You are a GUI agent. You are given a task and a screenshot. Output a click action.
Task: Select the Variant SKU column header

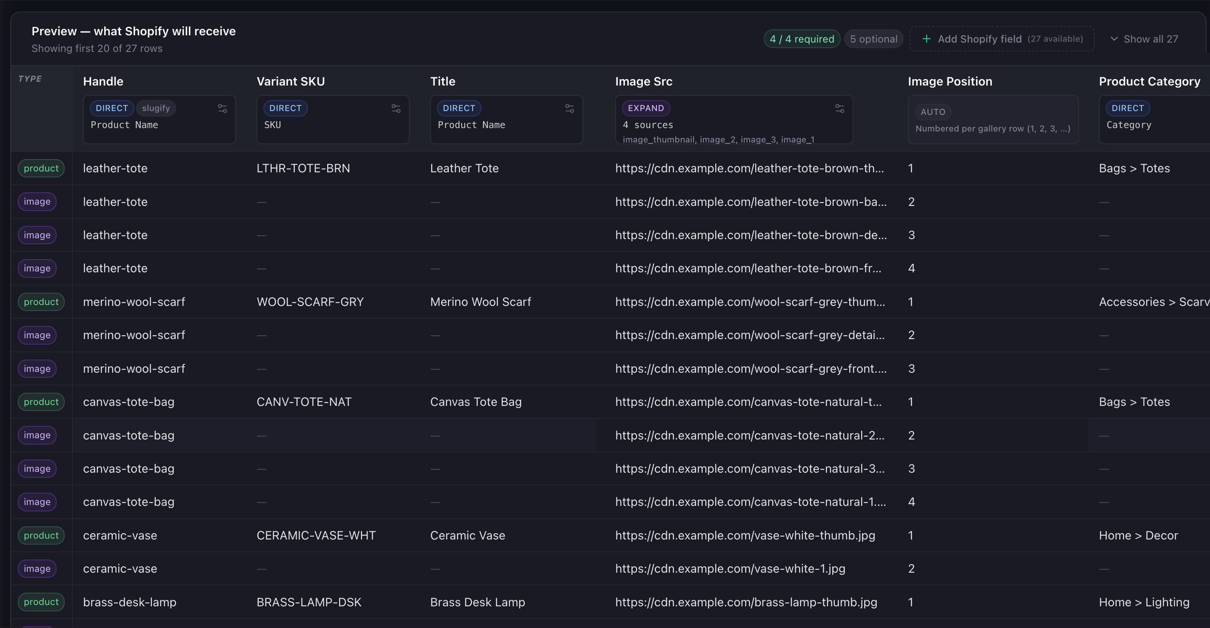pos(291,81)
